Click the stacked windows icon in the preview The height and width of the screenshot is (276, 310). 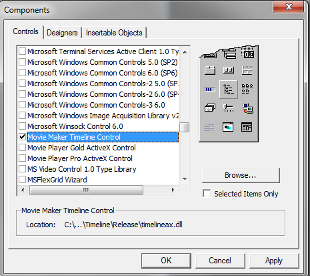pos(210,108)
